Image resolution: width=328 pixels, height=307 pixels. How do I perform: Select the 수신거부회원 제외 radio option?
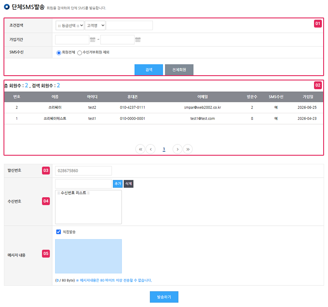coord(80,53)
